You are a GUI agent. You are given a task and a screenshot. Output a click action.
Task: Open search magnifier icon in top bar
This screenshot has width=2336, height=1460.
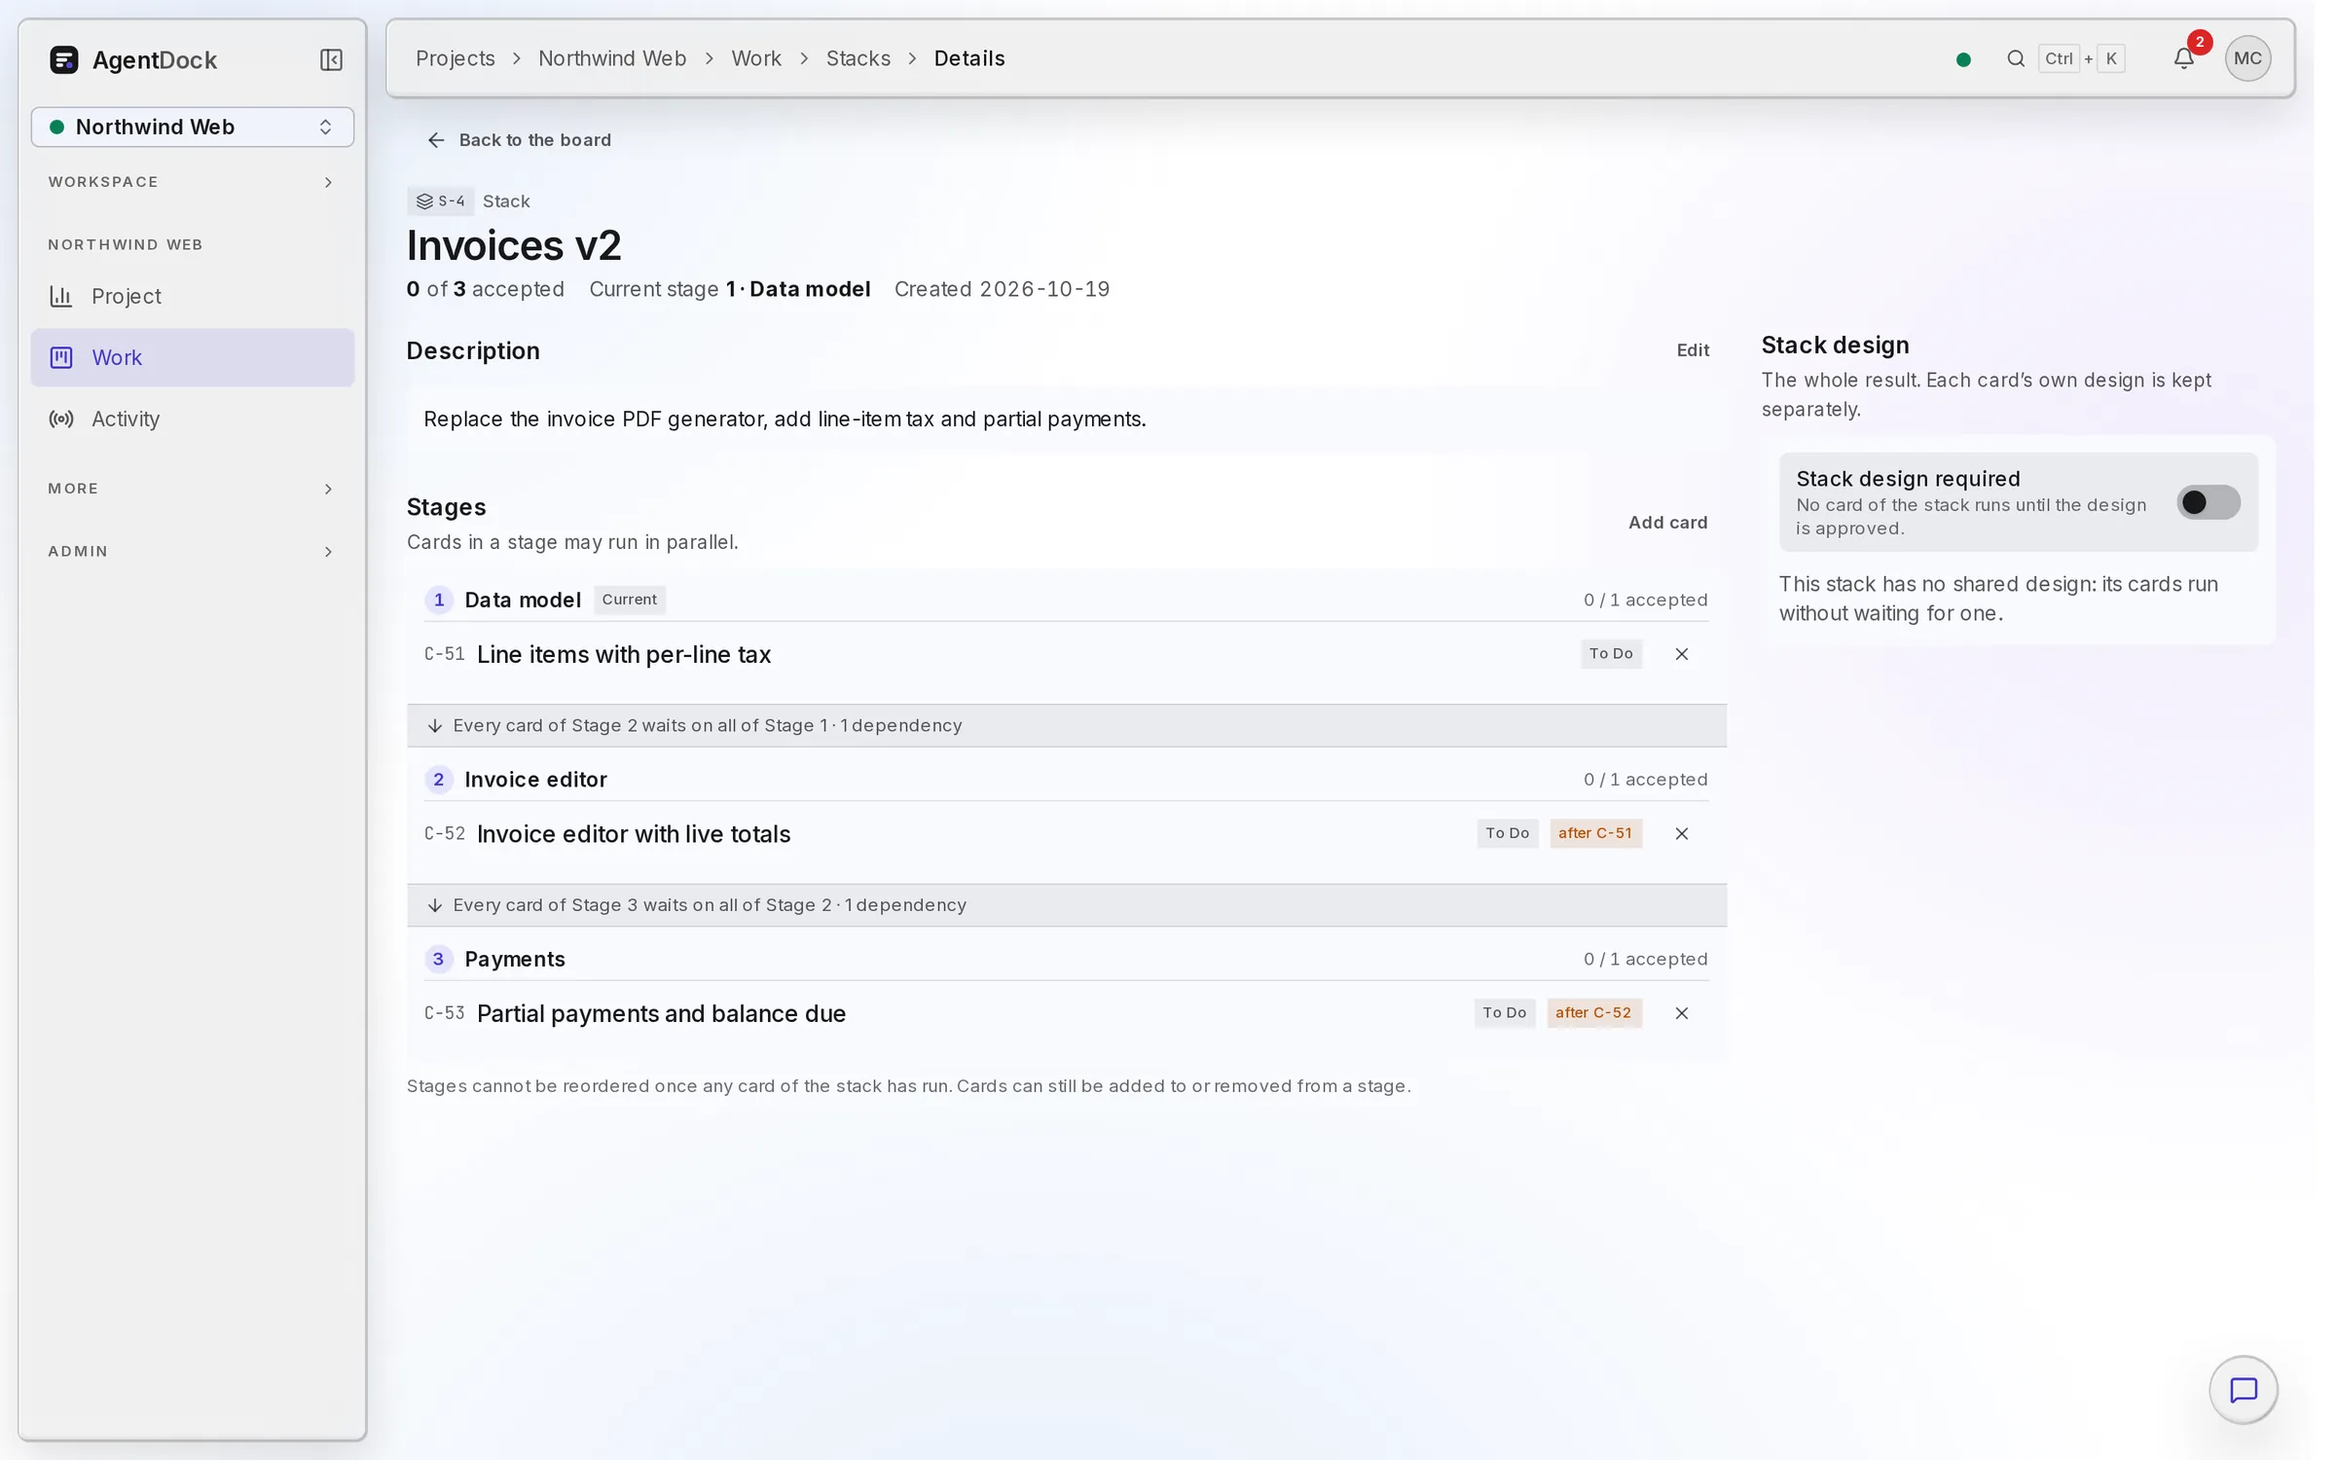pos(2016,58)
